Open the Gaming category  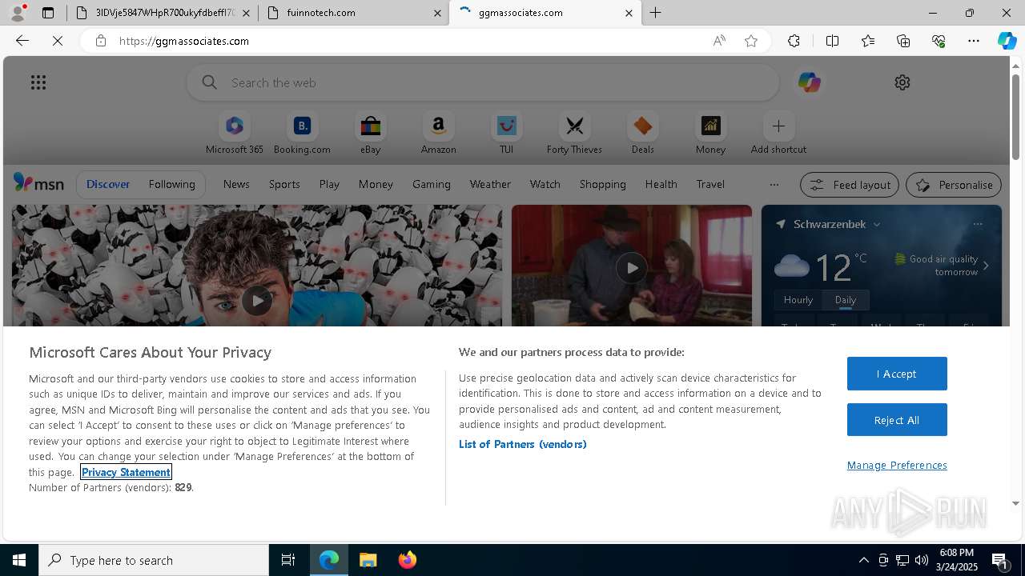pyautogui.click(x=432, y=184)
